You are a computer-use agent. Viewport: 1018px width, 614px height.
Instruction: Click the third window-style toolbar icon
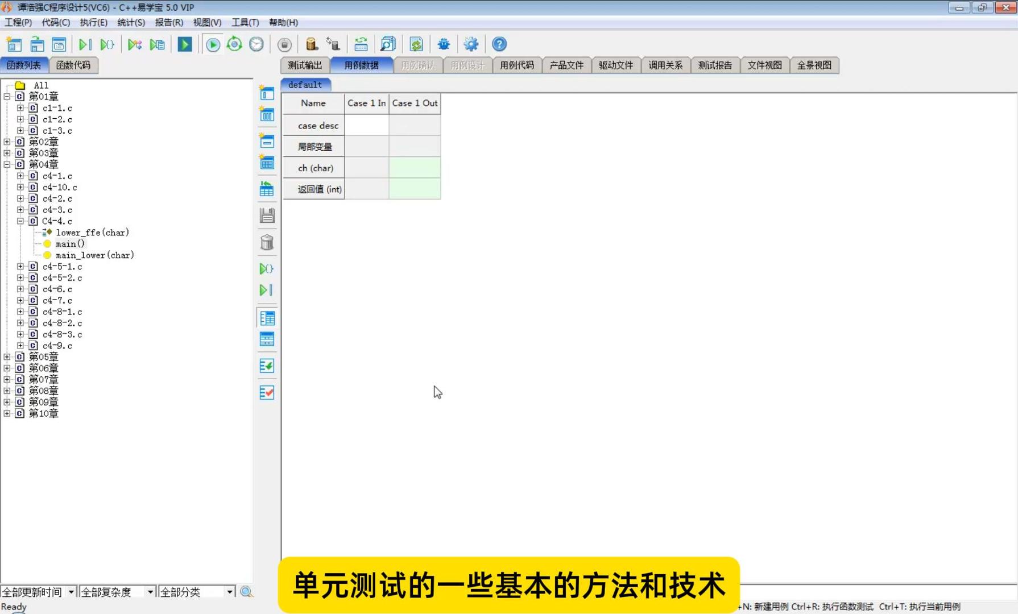(59, 44)
